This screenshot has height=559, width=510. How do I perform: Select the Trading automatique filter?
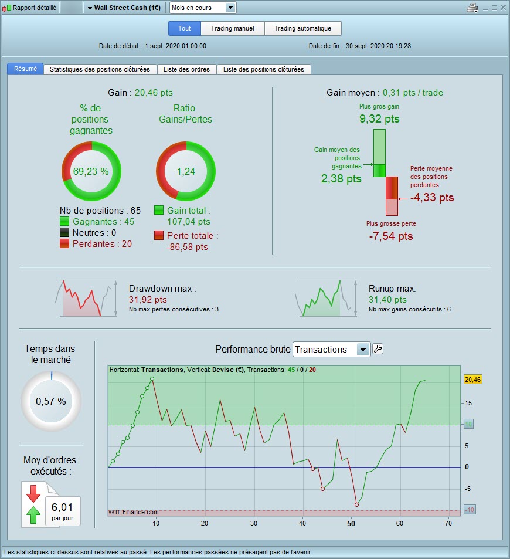click(302, 28)
